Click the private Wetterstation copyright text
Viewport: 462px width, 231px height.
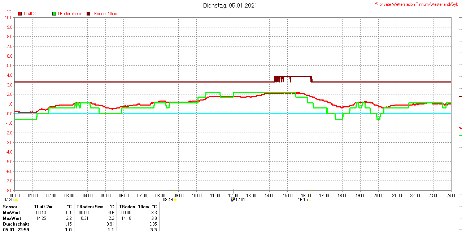coord(419,4)
